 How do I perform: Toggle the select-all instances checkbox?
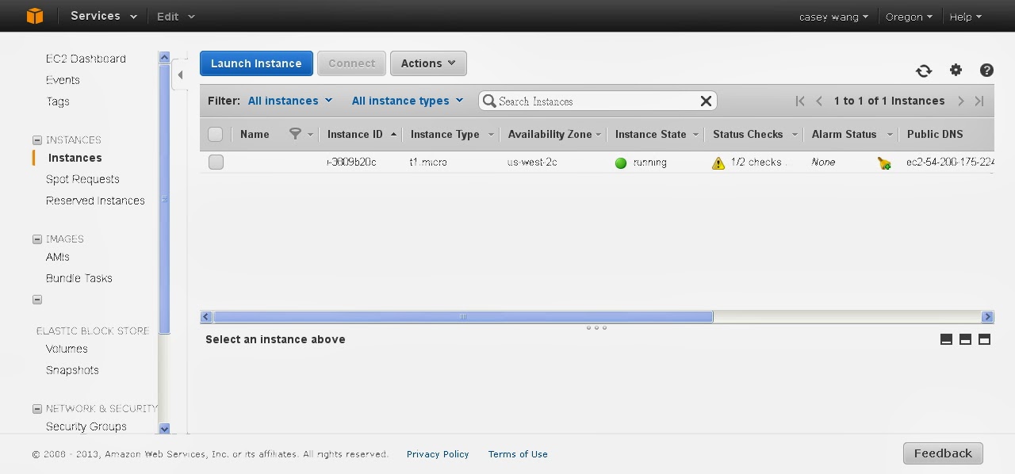[x=216, y=134]
